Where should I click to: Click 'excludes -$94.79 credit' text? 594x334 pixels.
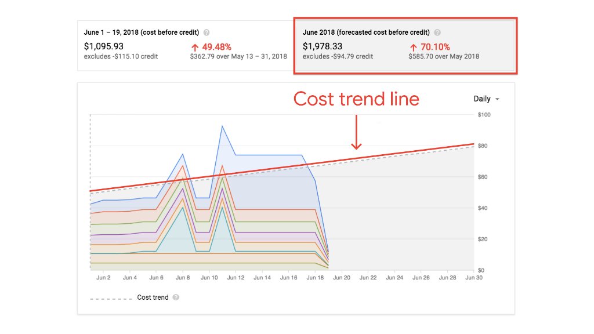[x=338, y=56]
